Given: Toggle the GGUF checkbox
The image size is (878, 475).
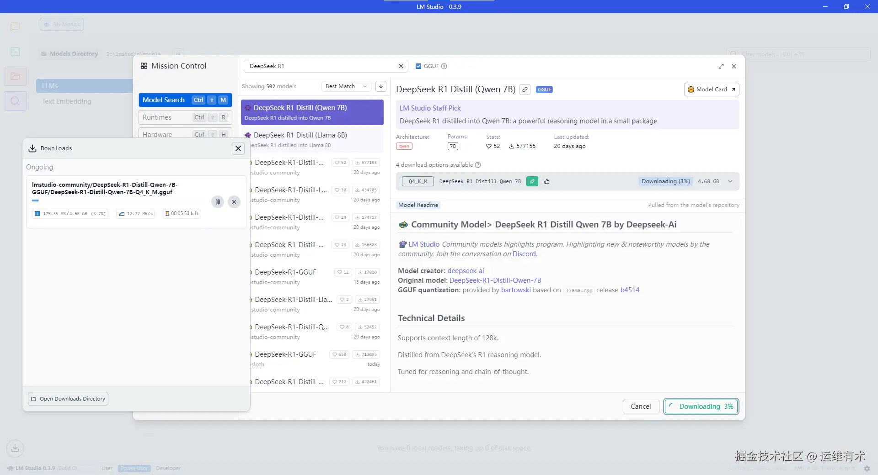Looking at the screenshot, I should click(x=418, y=66).
